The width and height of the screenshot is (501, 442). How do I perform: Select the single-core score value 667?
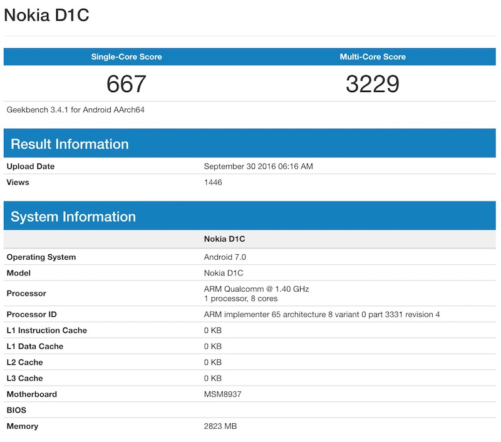[x=127, y=84]
